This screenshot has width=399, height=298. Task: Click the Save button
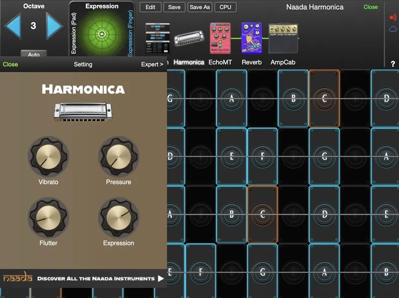(174, 7)
